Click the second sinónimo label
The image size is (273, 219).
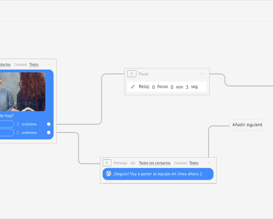coord(29,132)
